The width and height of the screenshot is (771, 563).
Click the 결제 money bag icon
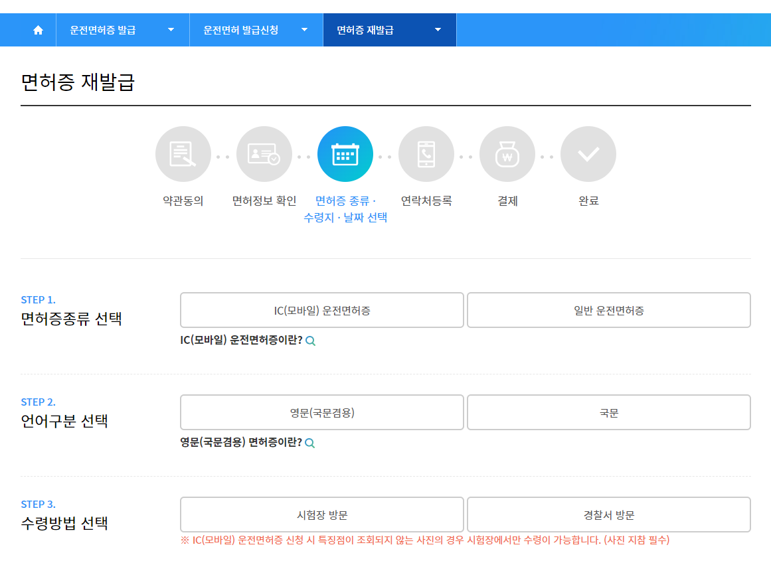click(507, 153)
